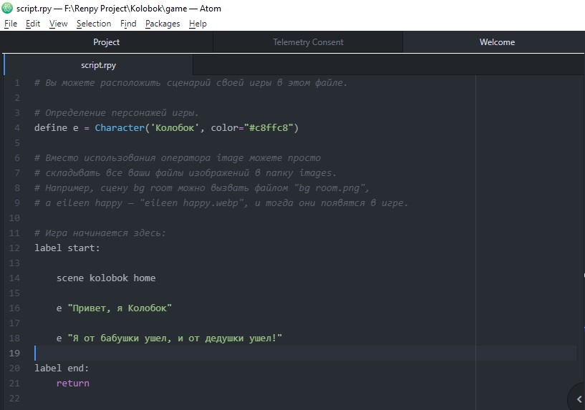Open the Help menu
585x410 pixels.
(198, 24)
